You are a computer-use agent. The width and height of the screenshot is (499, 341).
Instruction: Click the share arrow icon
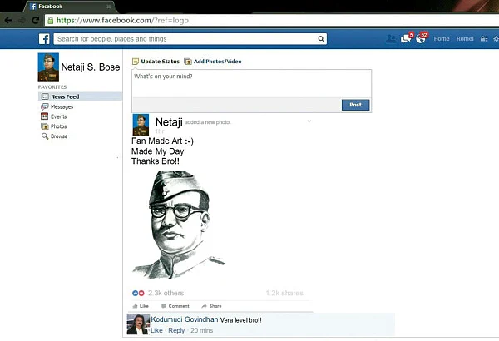(x=205, y=306)
